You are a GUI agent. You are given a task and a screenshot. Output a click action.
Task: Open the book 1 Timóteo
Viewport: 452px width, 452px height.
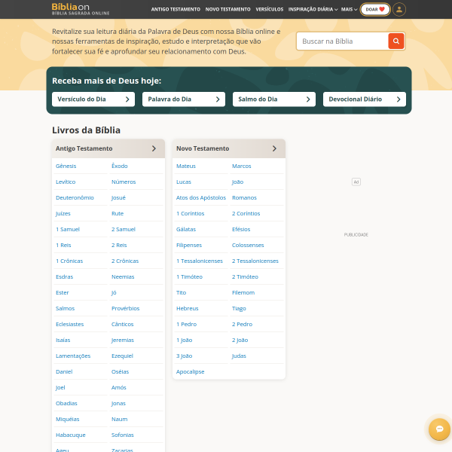[189, 277]
